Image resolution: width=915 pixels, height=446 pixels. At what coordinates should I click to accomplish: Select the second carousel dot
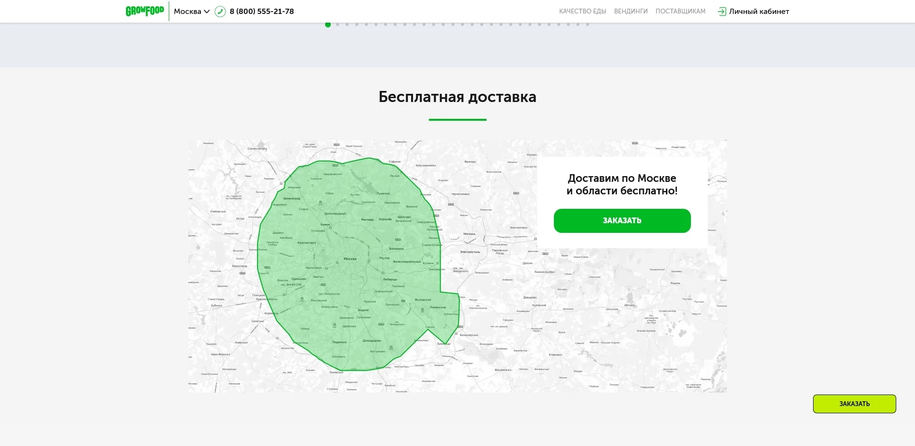338,25
